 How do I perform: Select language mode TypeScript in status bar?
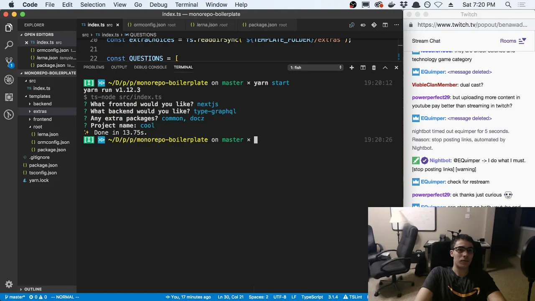(x=312, y=297)
